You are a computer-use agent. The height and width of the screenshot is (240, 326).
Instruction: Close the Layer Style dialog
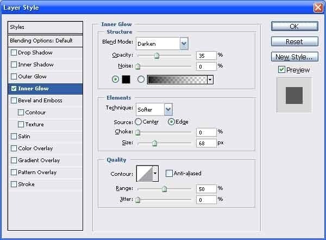[x=318, y=8]
